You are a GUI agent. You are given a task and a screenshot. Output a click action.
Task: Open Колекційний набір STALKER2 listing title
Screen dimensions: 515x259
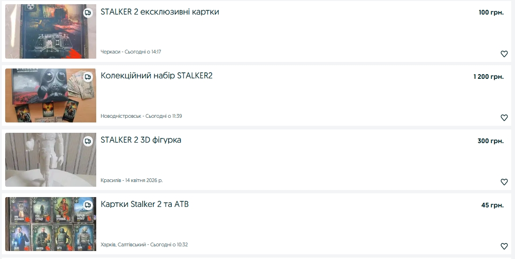pos(156,76)
